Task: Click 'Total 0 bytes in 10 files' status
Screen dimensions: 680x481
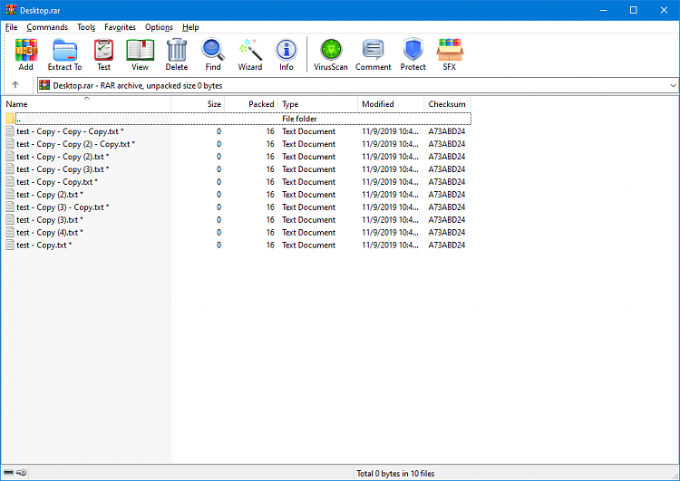Action: coord(395,473)
